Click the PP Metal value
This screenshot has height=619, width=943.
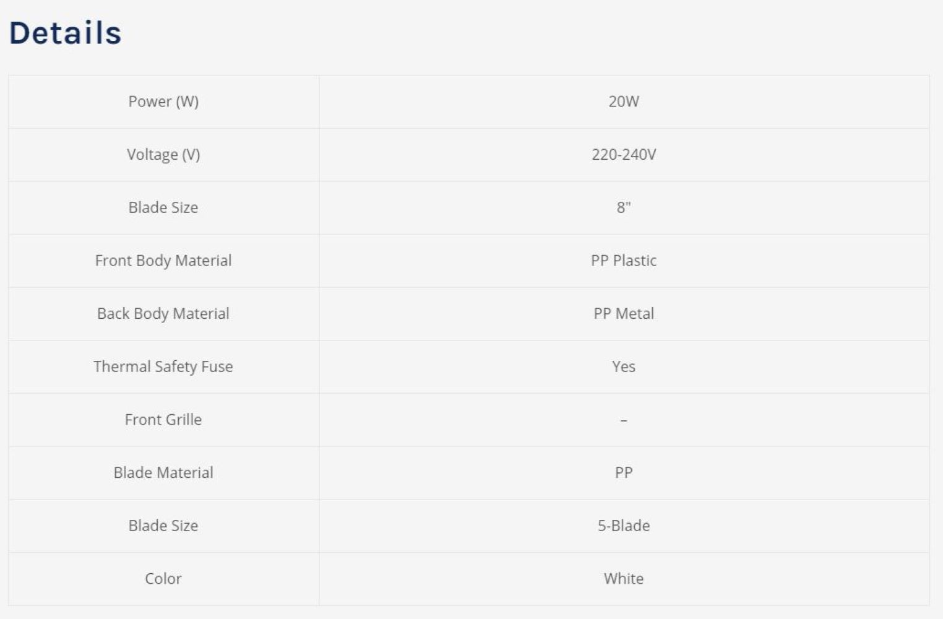(624, 314)
